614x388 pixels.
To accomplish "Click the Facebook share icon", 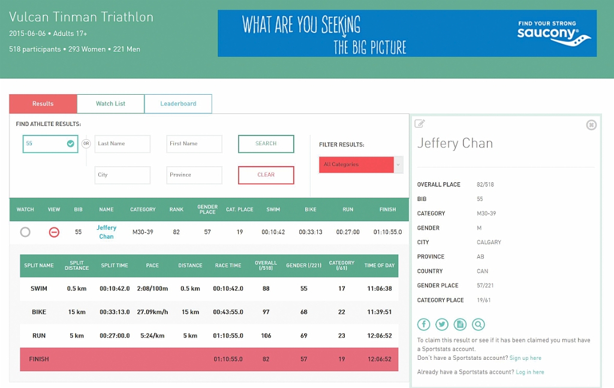I will pyautogui.click(x=424, y=324).
